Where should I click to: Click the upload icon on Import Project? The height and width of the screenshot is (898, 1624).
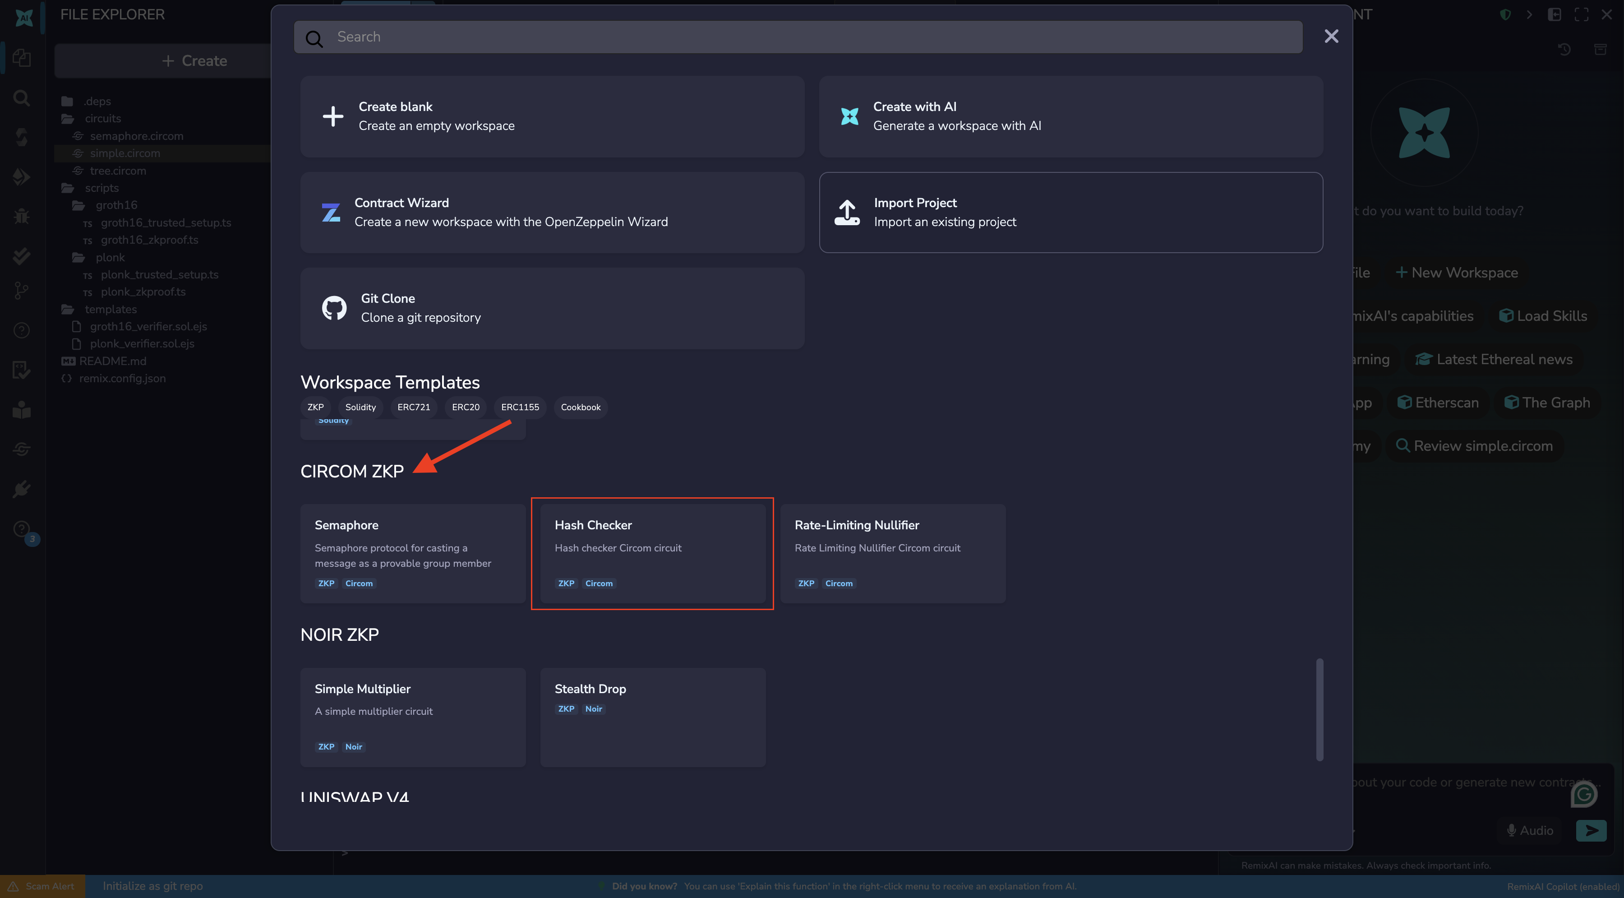[x=847, y=213]
